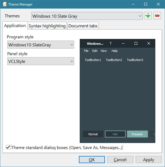
Task: Click the green plus add theme icon
Action: 148,16
